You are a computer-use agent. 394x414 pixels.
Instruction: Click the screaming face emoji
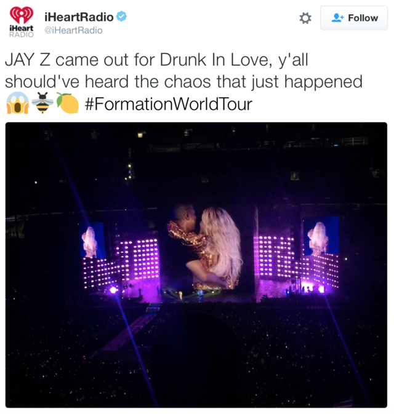click(x=17, y=103)
